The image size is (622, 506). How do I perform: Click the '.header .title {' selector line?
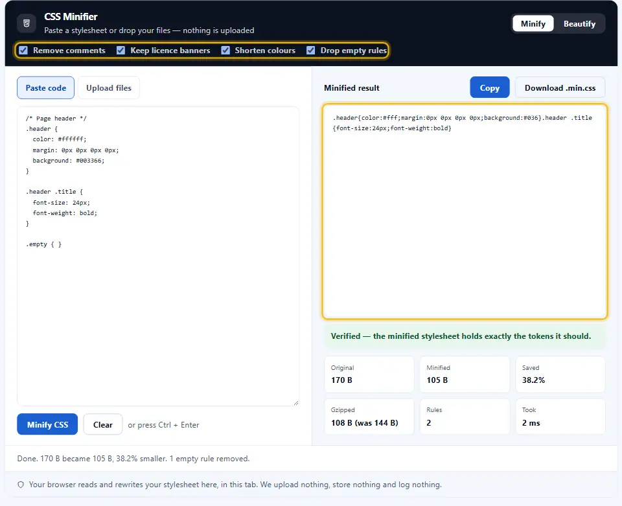(x=54, y=192)
